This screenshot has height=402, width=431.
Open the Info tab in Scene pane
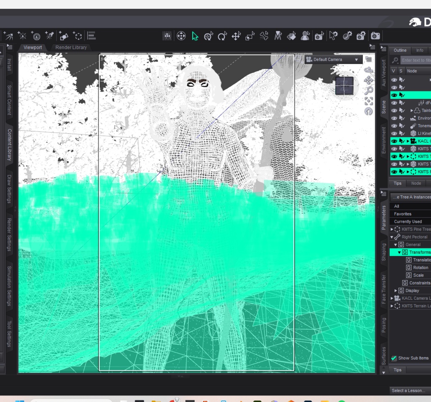click(420, 51)
